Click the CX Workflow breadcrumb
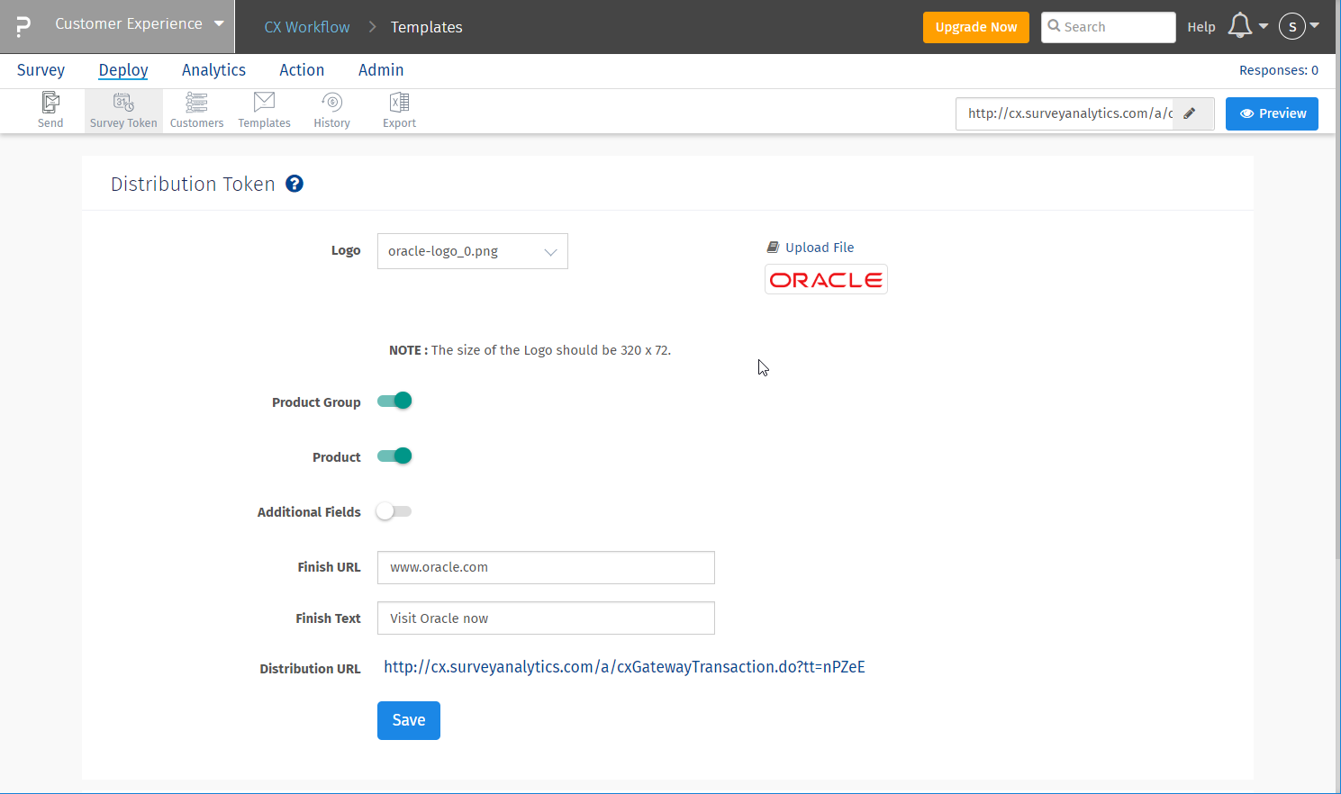This screenshot has height=794, width=1341. [x=307, y=27]
